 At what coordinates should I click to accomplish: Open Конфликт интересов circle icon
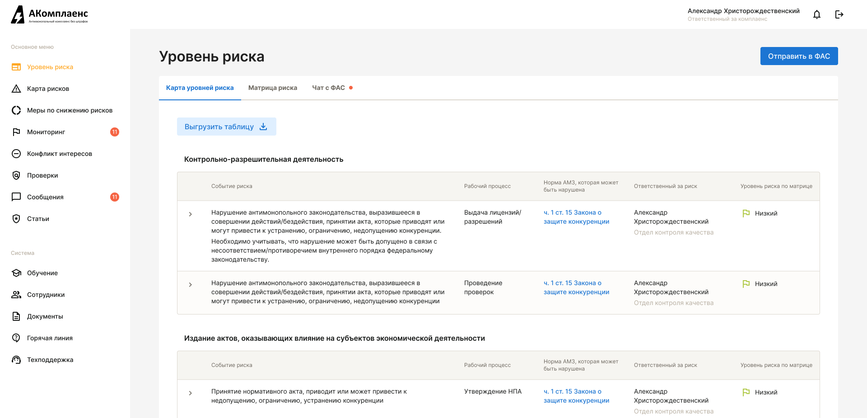16,154
